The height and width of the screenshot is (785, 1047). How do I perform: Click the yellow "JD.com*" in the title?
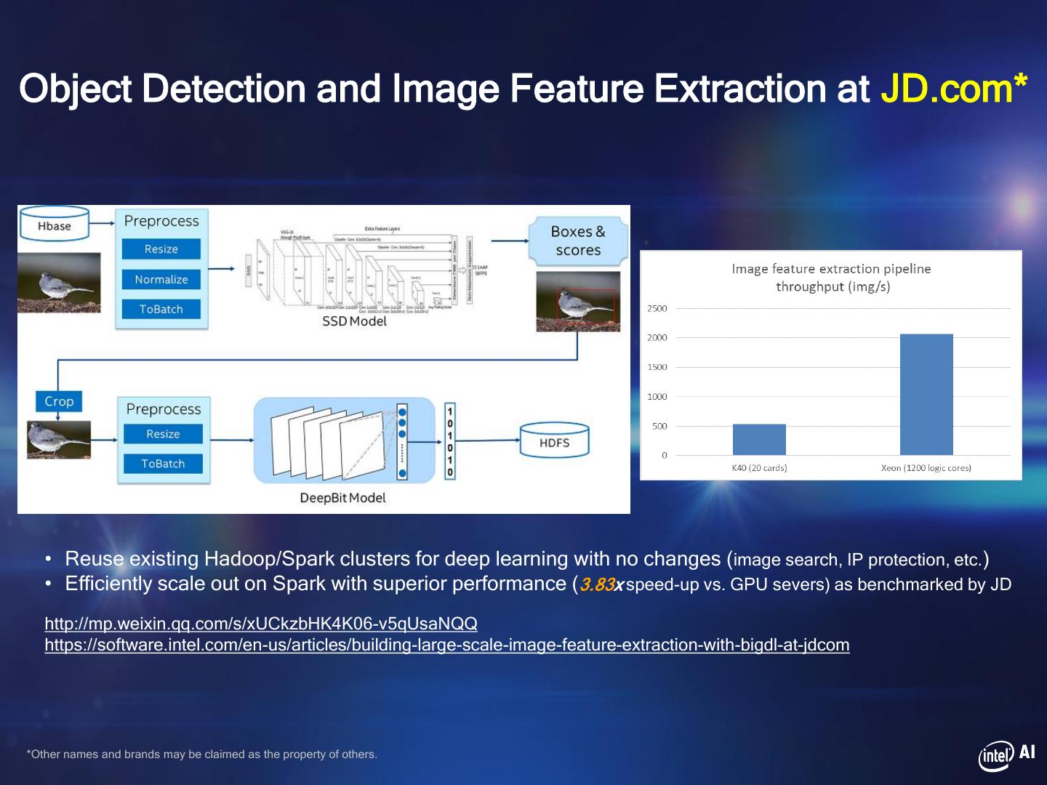click(954, 89)
